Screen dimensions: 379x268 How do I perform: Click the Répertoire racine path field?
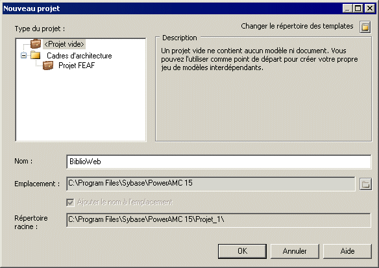tap(219, 220)
